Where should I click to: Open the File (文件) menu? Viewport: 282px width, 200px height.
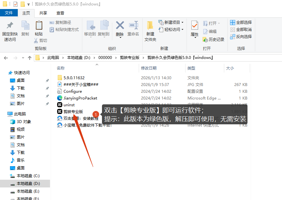(x=9, y=13)
